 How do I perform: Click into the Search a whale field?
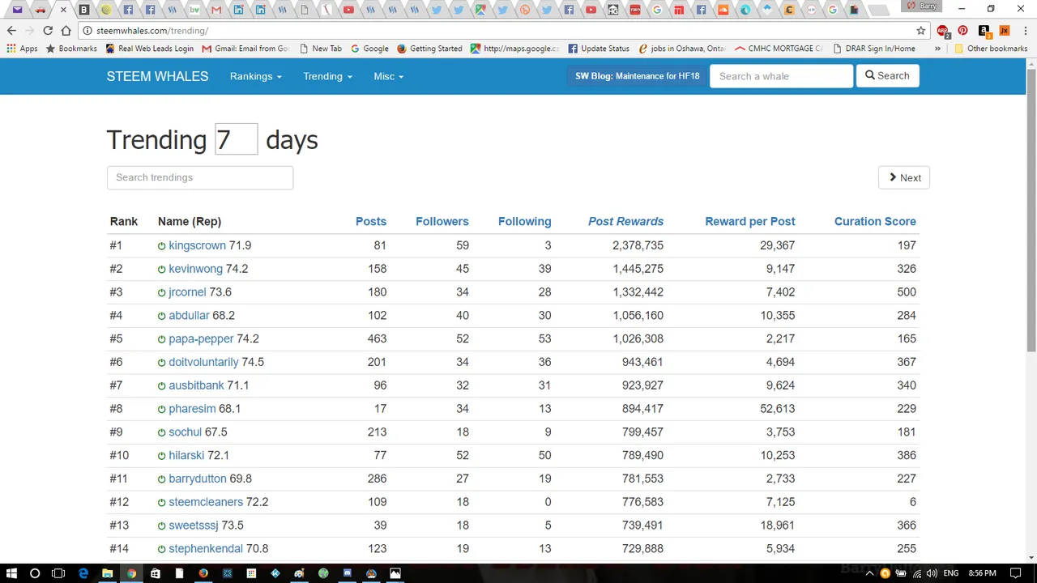(781, 76)
